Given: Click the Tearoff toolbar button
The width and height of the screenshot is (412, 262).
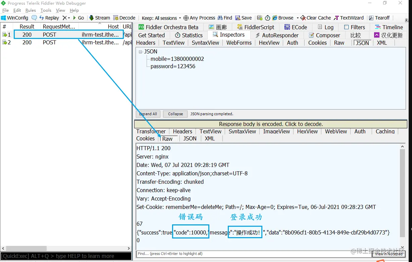Looking at the screenshot, I should click(379, 18).
